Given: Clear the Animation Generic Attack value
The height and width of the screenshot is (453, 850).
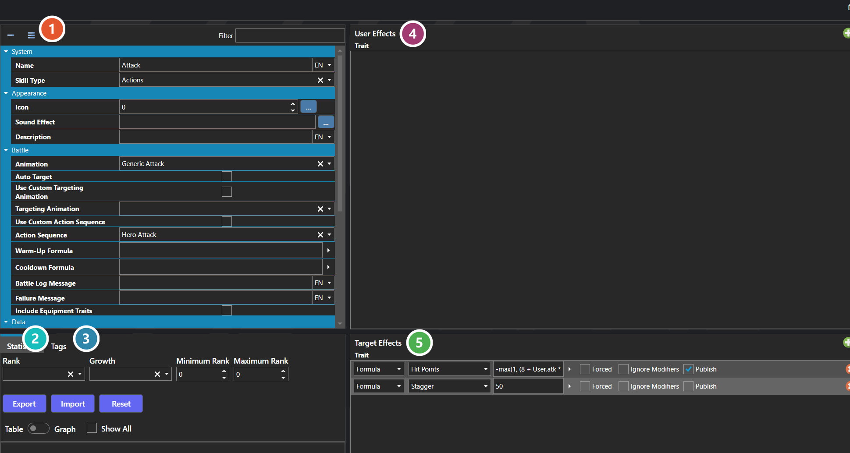Looking at the screenshot, I should coord(320,164).
